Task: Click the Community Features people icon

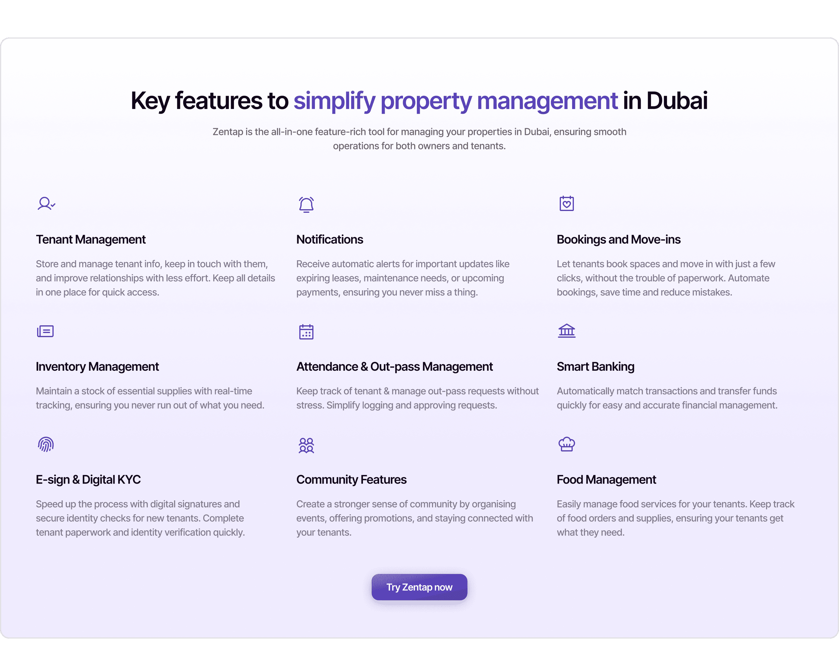Action: tap(306, 446)
